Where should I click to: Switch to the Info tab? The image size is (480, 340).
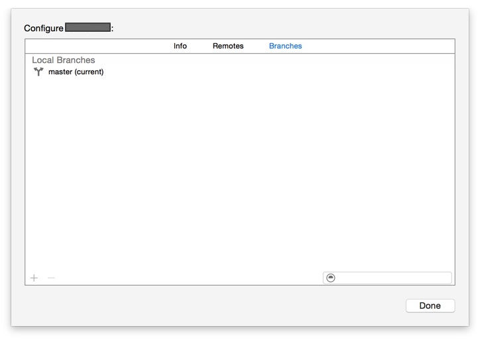tap(180, 46)
